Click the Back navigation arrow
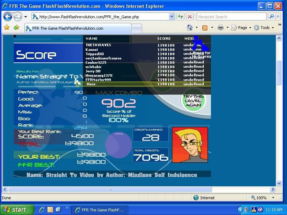 [8, 16]
